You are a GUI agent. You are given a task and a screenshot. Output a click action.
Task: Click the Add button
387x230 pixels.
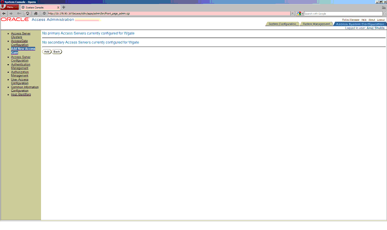coord(47,52)
